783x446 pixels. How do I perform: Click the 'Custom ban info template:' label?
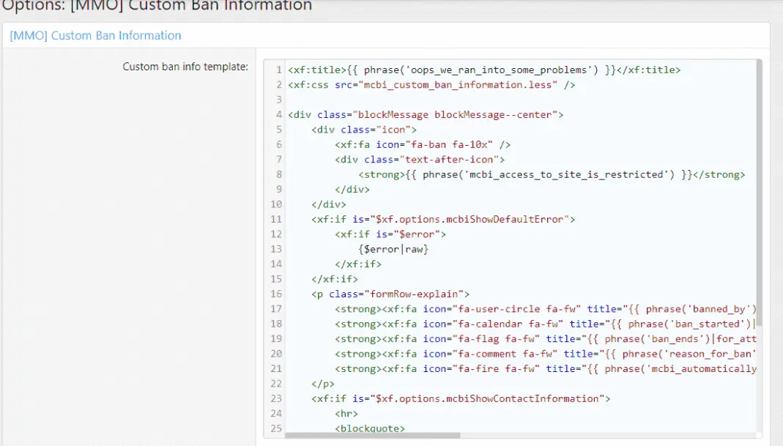(185, 67)
